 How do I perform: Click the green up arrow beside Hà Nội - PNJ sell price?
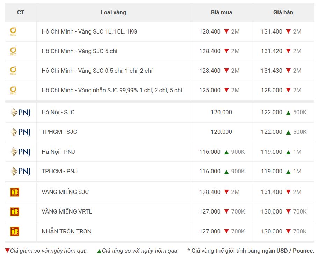tap(288, 152)
